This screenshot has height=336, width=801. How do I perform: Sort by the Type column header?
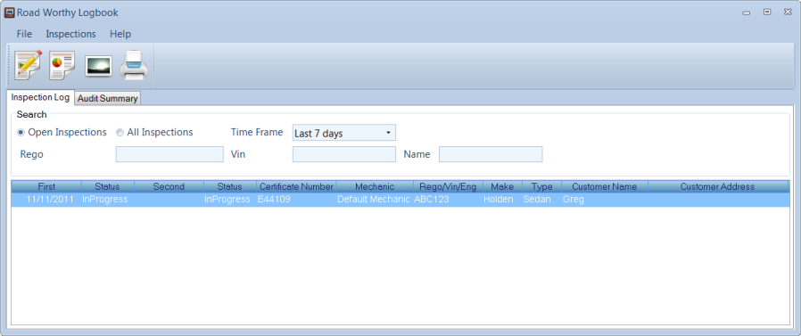541,186
